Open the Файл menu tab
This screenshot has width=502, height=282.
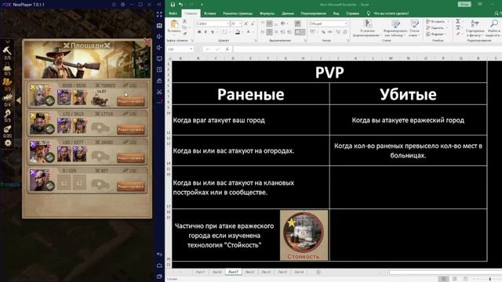pos(173,13)
